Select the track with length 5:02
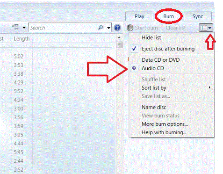Image resolution: width=223 pixels, height=174 pixels. (x=18, y=56)
